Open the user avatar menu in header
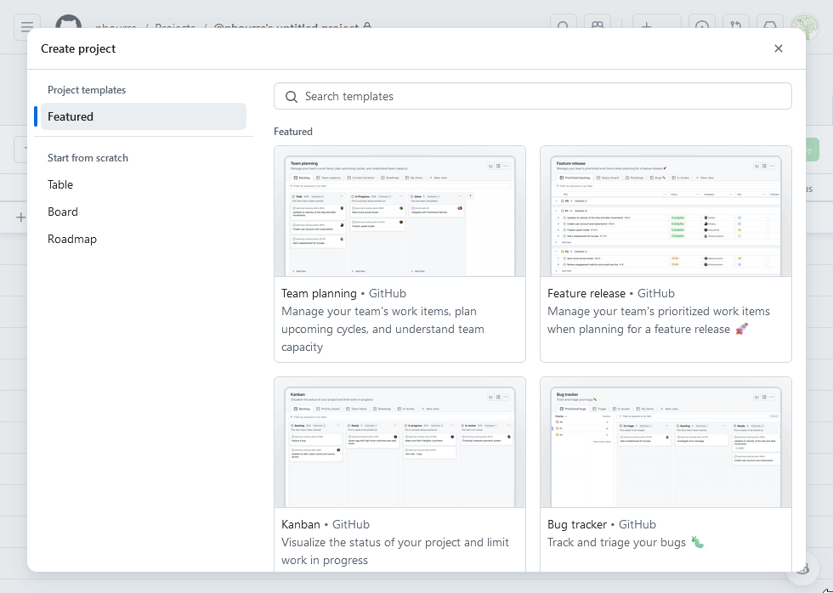 point(804,26)
